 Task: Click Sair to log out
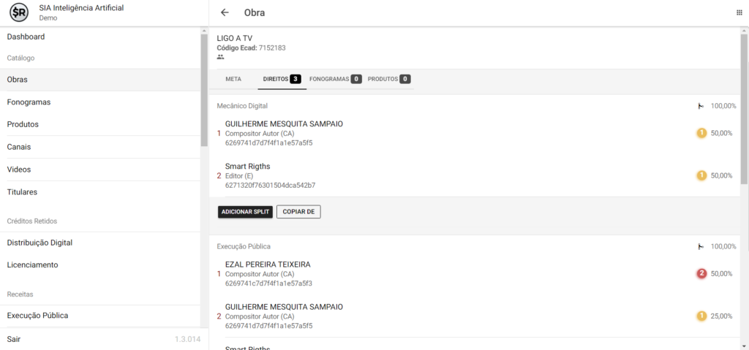coord(14,339)
